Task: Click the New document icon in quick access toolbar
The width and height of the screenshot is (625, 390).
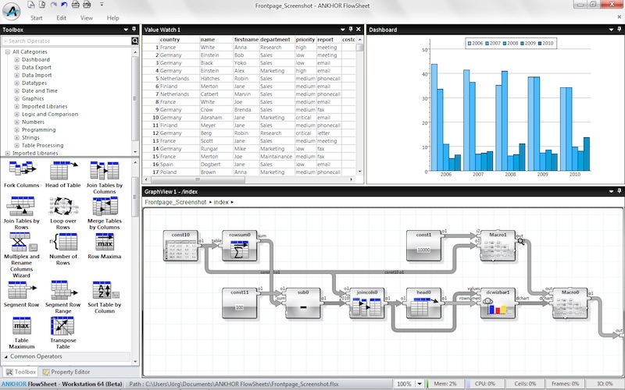Action: coord(31,5)
